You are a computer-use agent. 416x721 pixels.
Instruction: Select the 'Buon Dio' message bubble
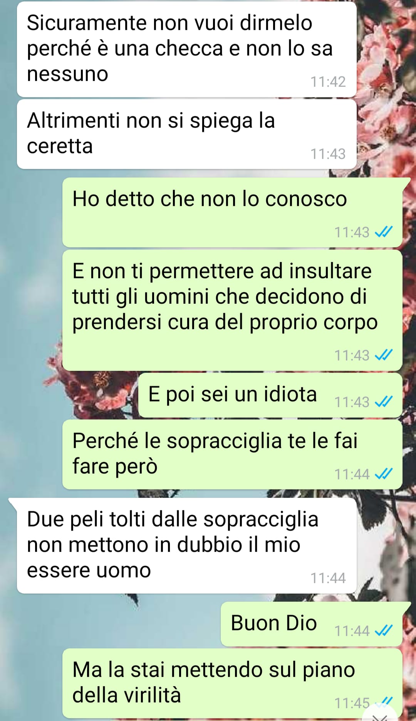[311, 624]
